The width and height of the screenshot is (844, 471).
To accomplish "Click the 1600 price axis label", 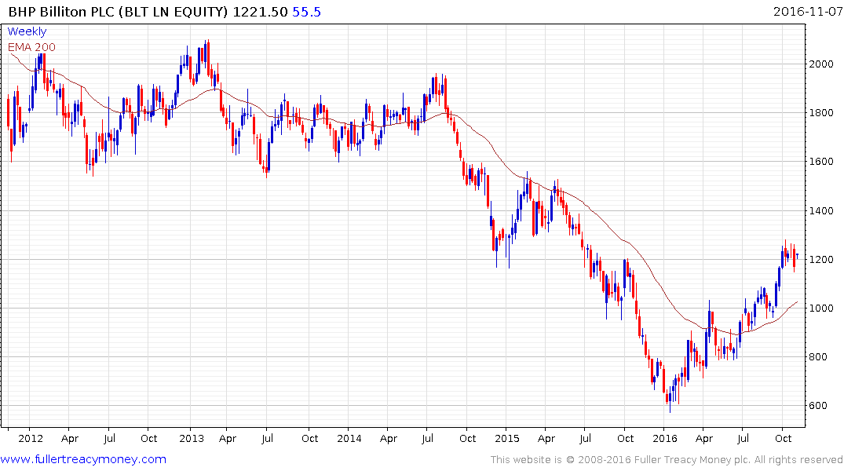I will coord(821,162).
